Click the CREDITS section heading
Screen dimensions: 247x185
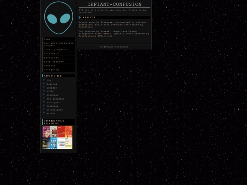tap(114, 17)
